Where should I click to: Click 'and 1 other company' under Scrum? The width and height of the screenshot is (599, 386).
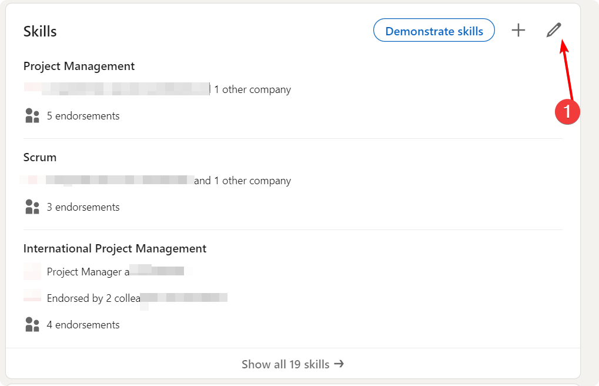click(243, 181)
